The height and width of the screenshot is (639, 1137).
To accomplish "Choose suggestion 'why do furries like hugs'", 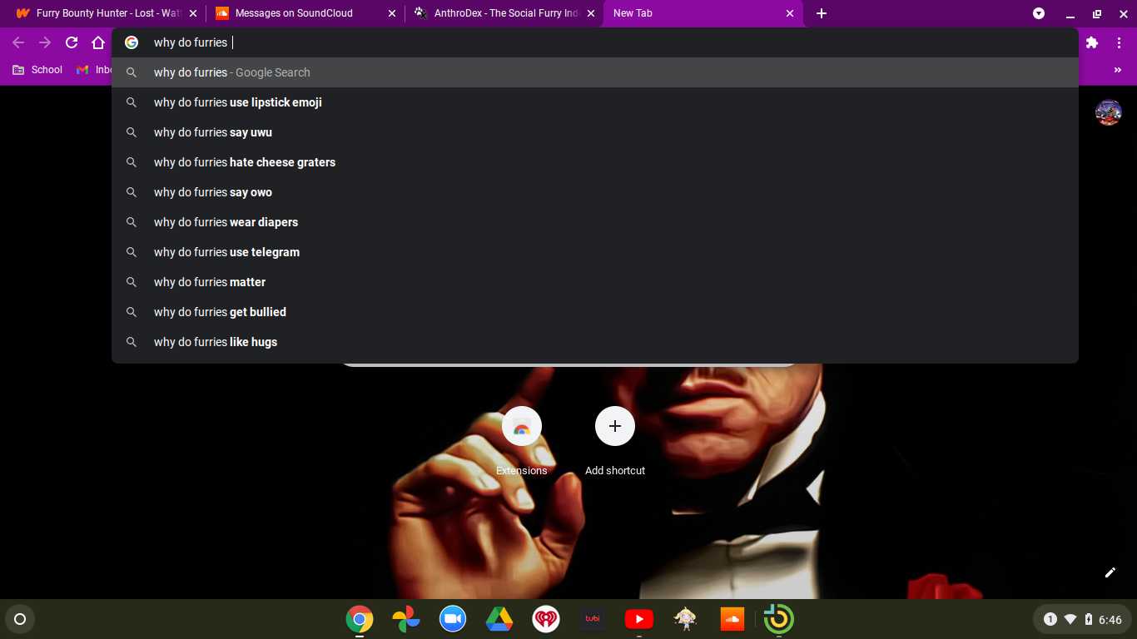I will (595, 342).
